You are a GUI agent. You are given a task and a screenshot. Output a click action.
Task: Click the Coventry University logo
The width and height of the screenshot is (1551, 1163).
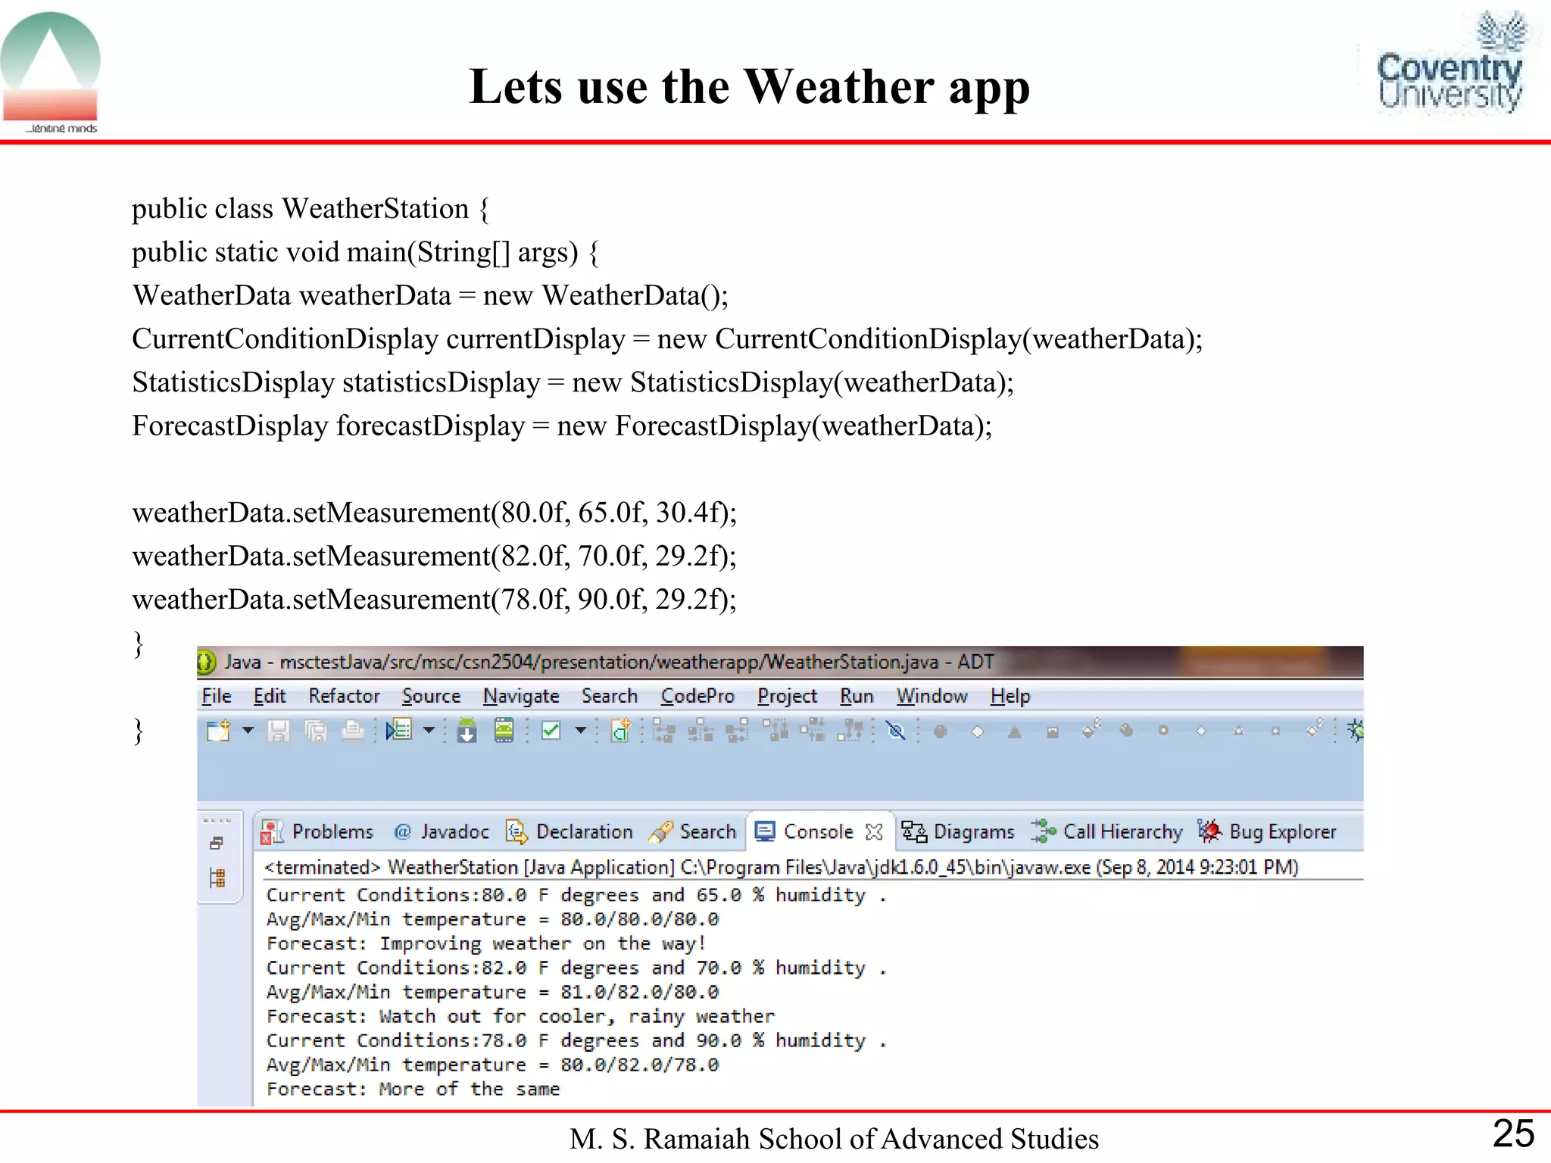(1450, 63)
